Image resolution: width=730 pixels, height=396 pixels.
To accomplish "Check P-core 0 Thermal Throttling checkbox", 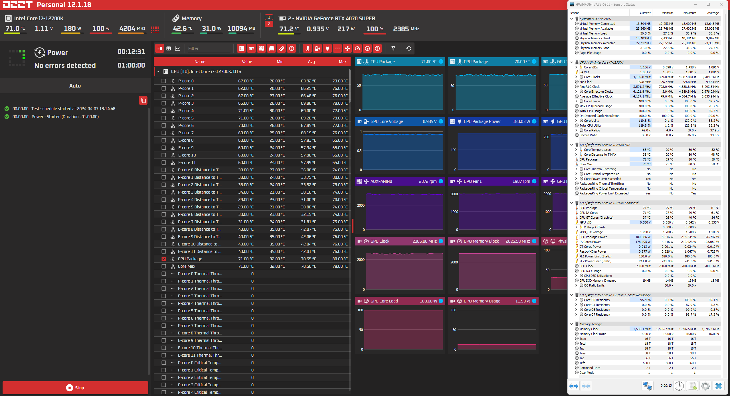I will [164, 274].
